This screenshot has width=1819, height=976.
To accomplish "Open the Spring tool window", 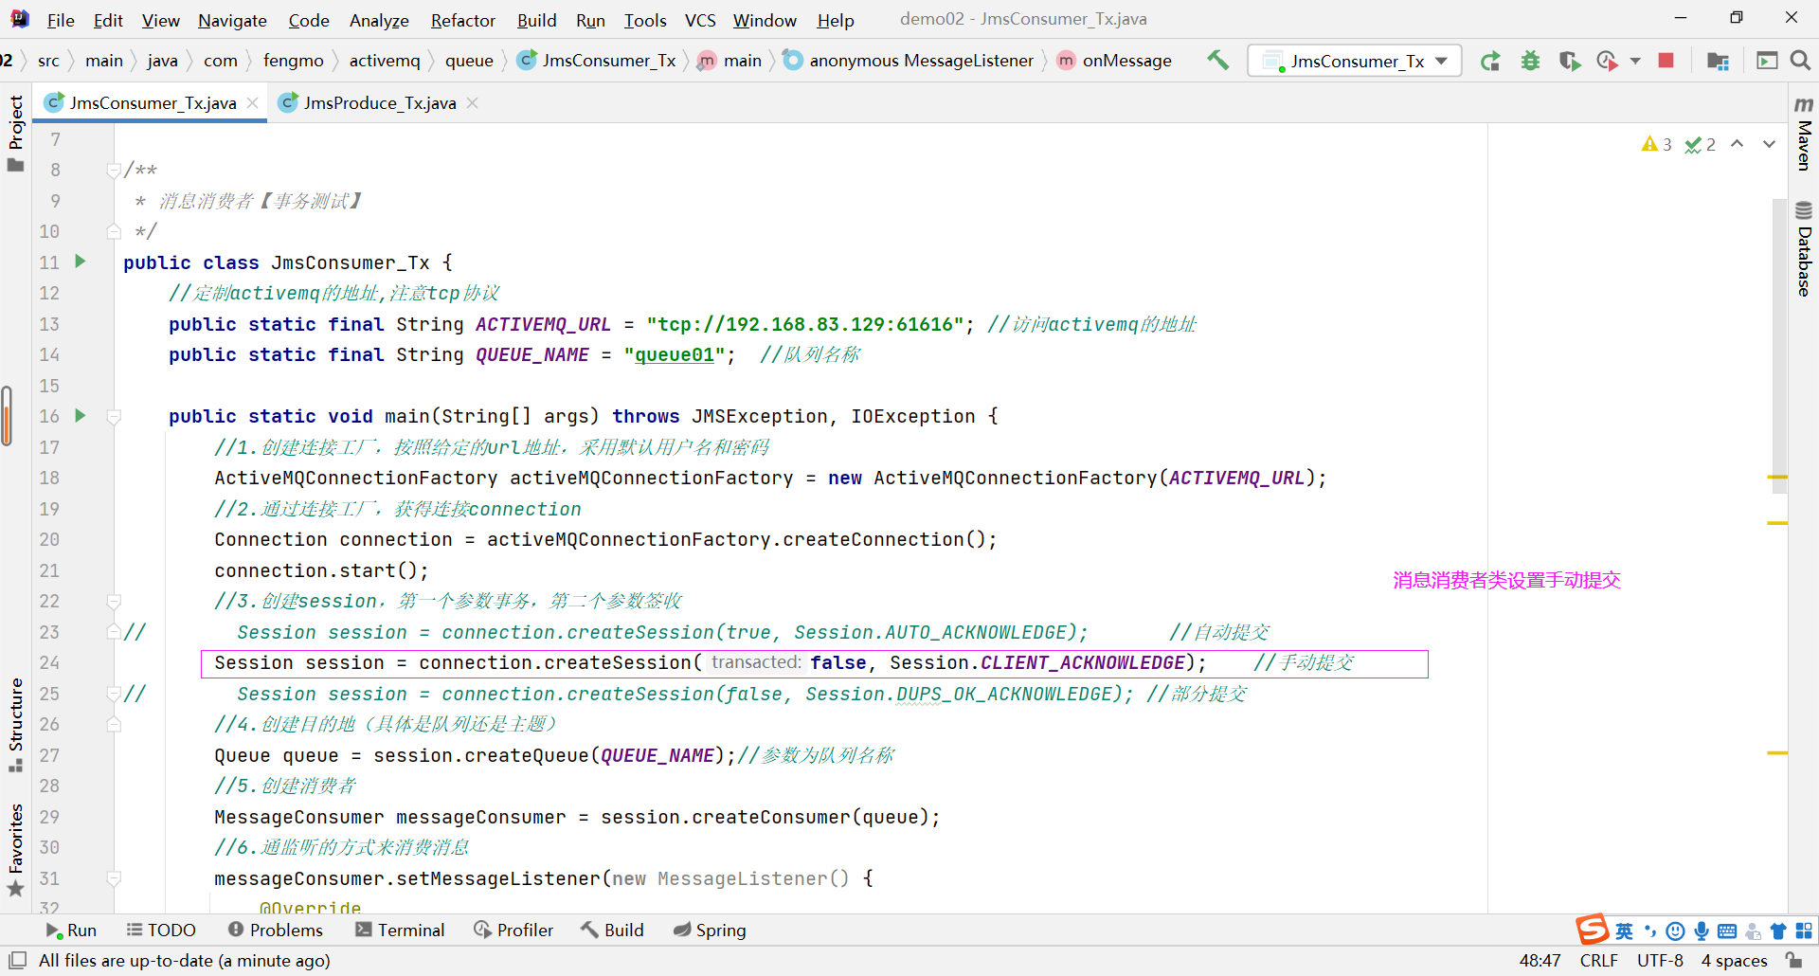I will tap(710, 930).
